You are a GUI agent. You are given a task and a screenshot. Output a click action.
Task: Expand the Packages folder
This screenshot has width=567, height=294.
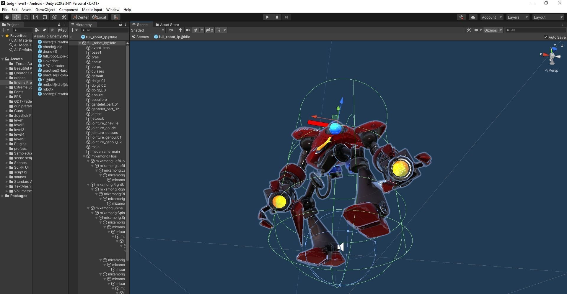tap(3, 196)
